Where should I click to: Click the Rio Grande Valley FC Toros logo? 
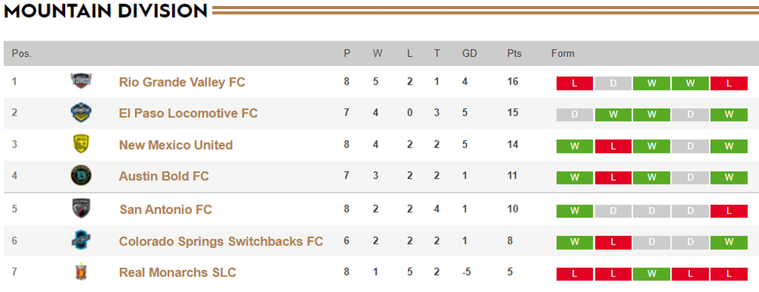point(81,82)
